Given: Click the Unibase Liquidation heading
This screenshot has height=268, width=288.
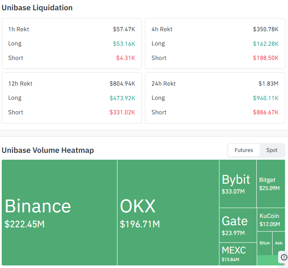Looking at the screenshot, I should pyautogui.click(x=37, y=8).
